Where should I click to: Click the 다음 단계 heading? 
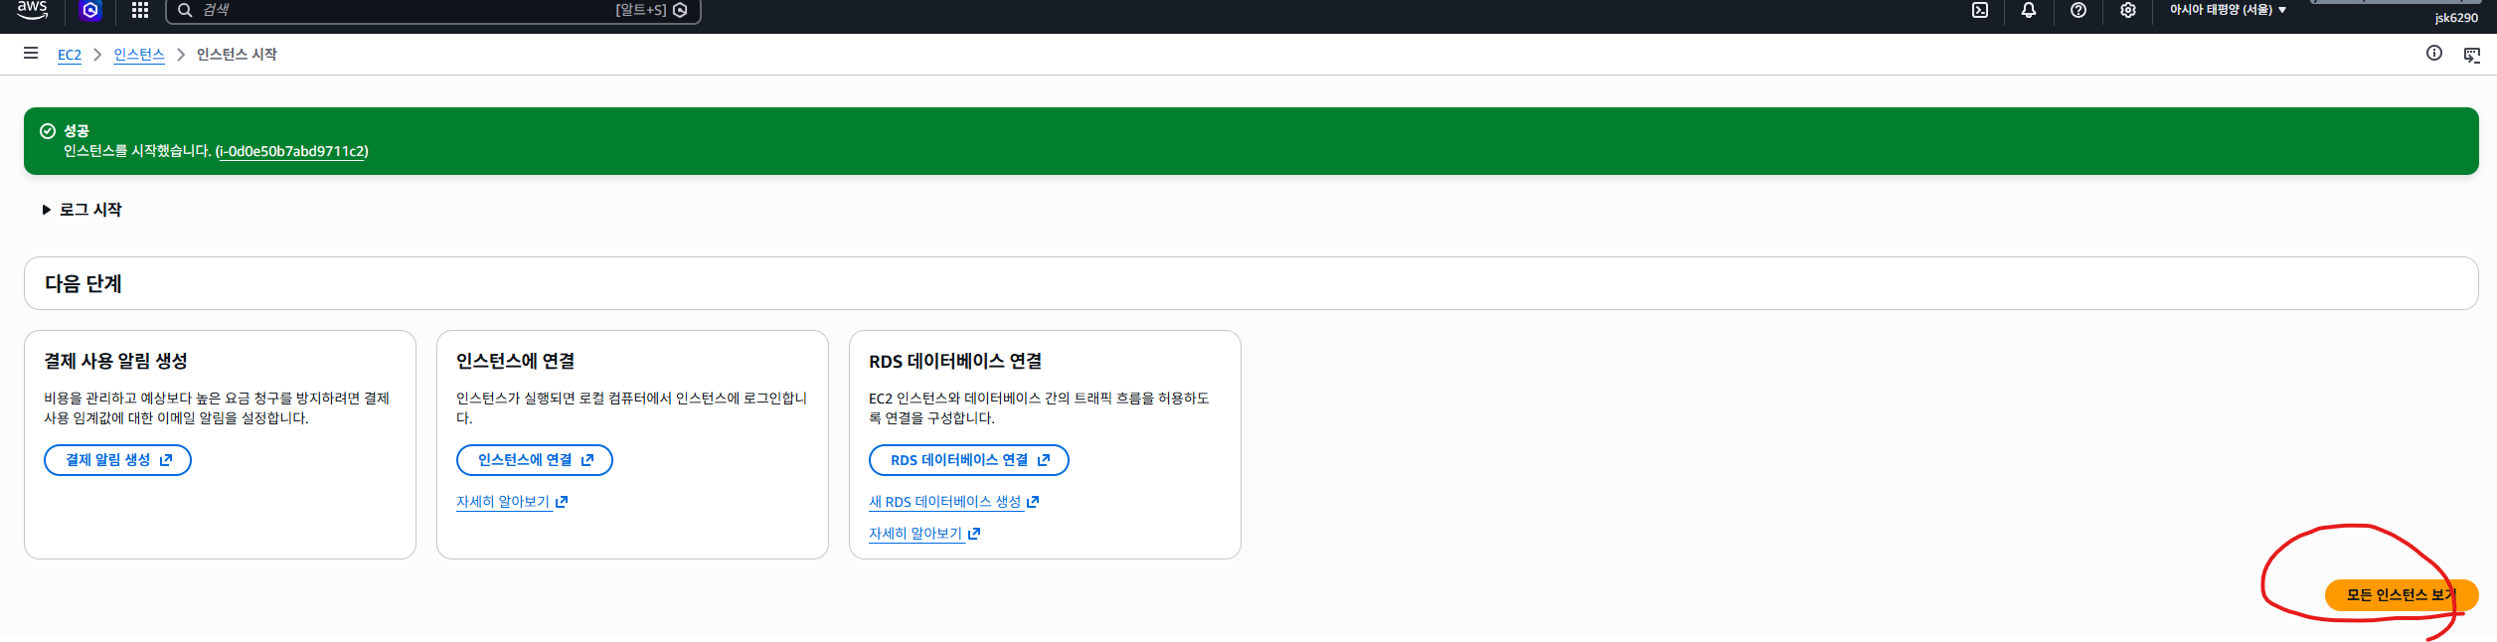click(x=83, y=284)
